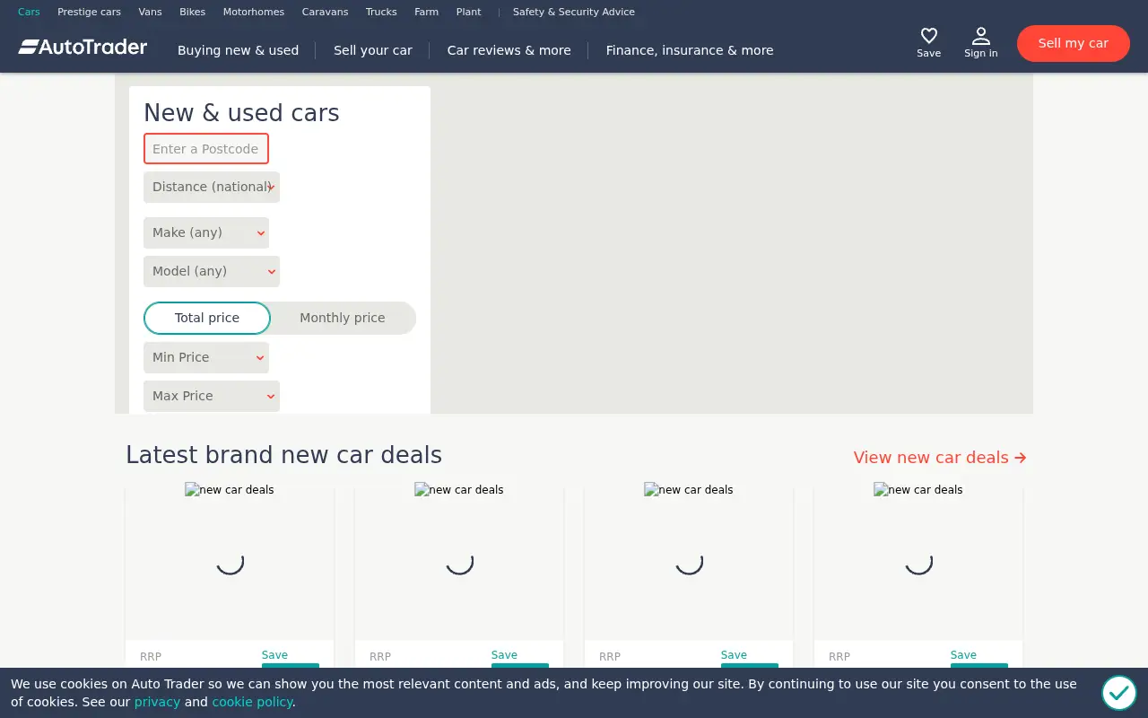
Task: Switch to the Bikes section
Action: [x=192, y=12]
